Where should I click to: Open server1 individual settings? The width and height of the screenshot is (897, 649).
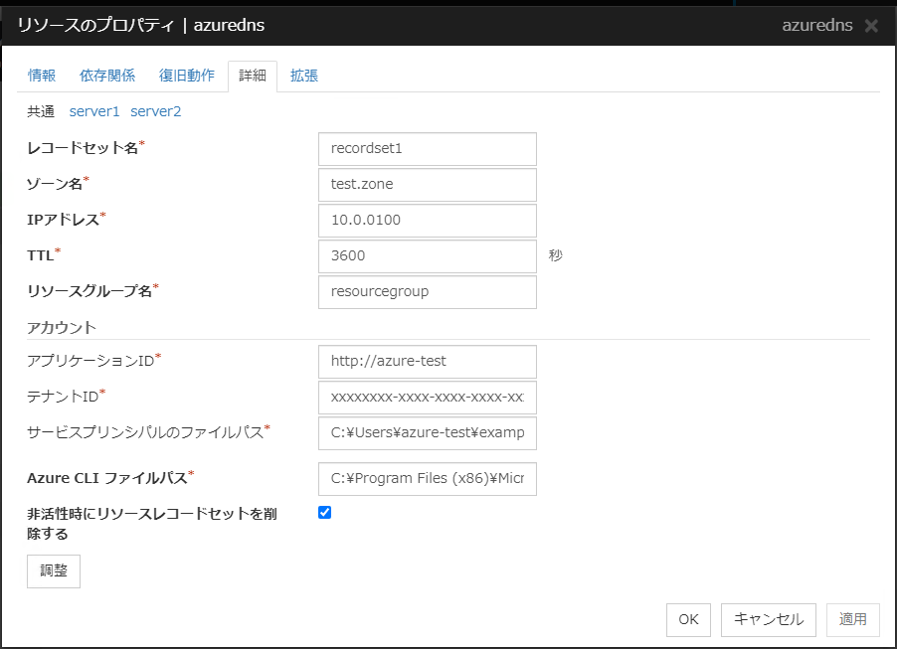(94, 111)
